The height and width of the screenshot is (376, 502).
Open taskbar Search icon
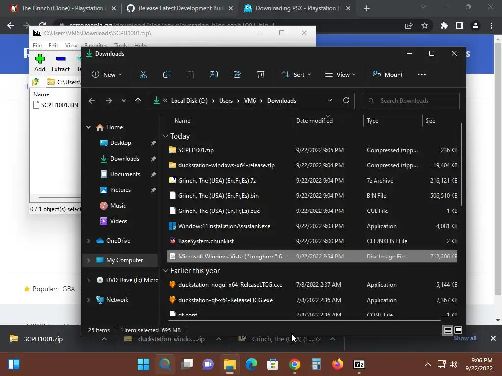[x=165, y=364]
